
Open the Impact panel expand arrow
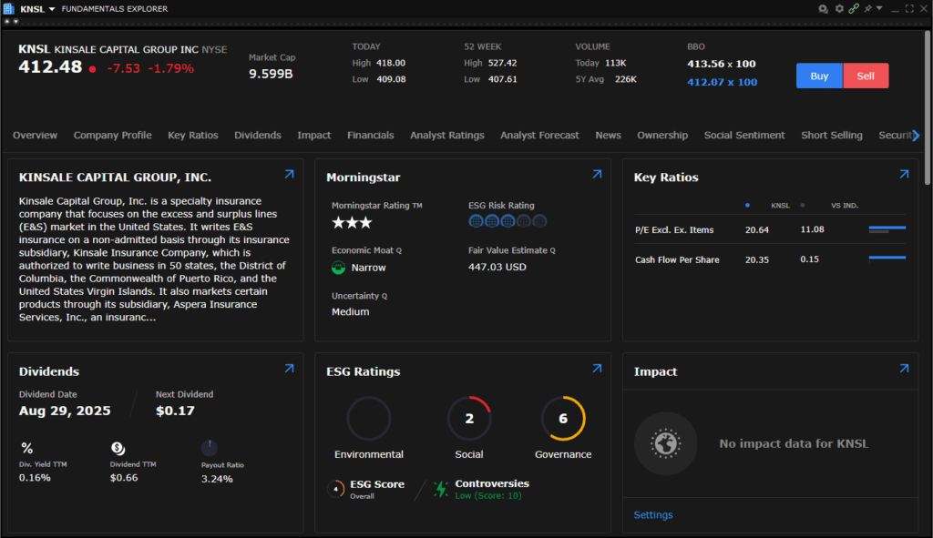tap(904, 369)
